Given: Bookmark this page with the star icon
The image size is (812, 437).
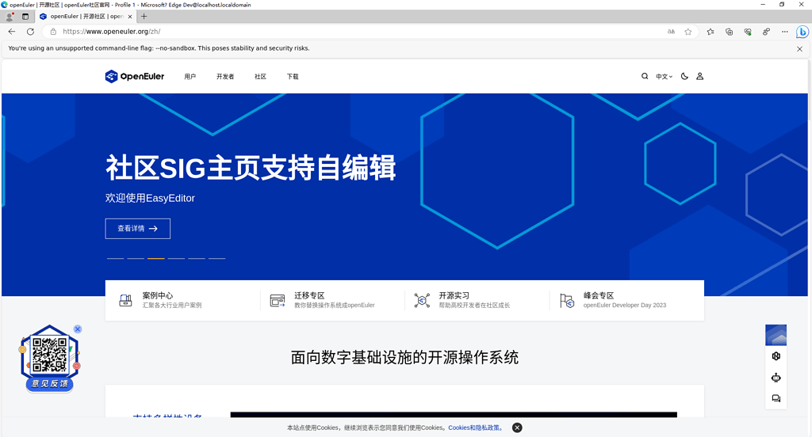Looking at the screenshot, I should (x=688, y=32).
